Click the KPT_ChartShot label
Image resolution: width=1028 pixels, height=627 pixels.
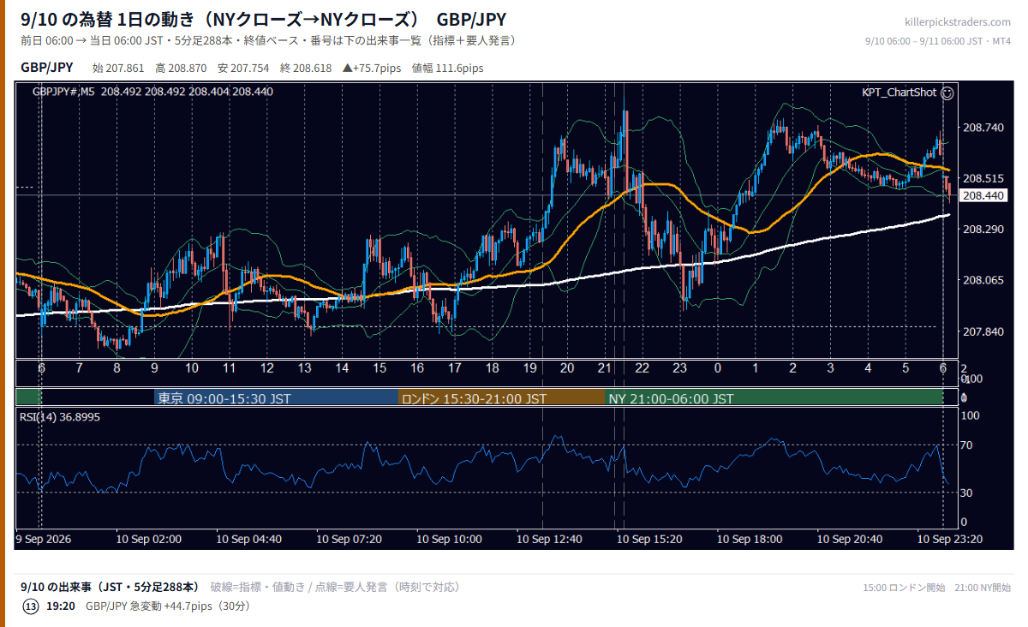click(x=899, y=92)
